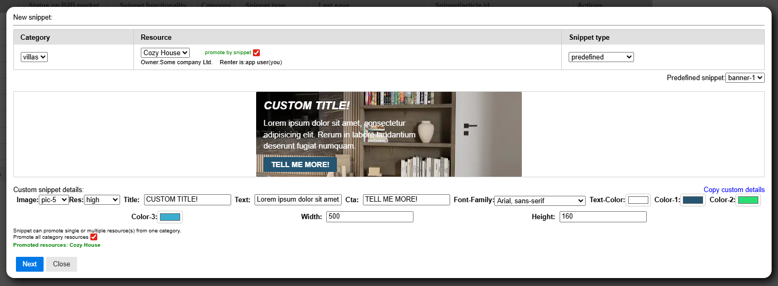Click into the Width field showing 500
Image resolution: width=778 pixels, height=286 pixels.
[x=370, y=216]
